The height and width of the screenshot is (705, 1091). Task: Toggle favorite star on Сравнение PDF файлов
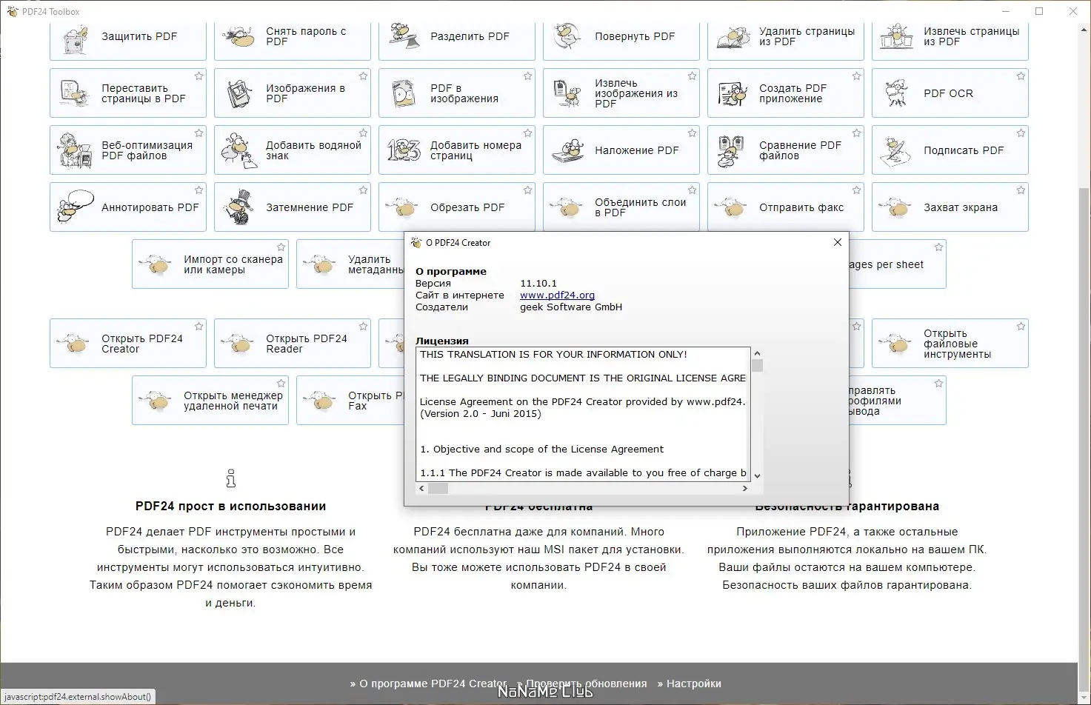(x=856, y=133)
